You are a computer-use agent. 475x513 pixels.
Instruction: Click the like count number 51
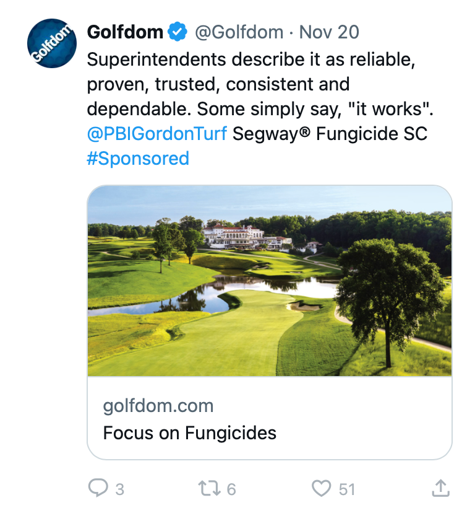pyautogui.click(x=347, y=489)
